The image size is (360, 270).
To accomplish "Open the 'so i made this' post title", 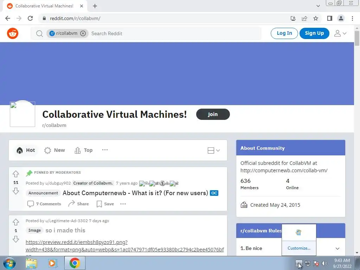I will tap(65, 230).
